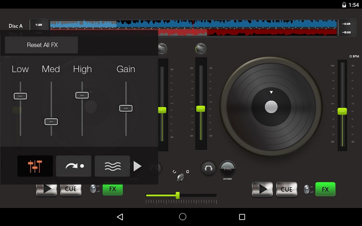
Task: Click the 1:25 elapsed time display
Action: tap(39, 25)
